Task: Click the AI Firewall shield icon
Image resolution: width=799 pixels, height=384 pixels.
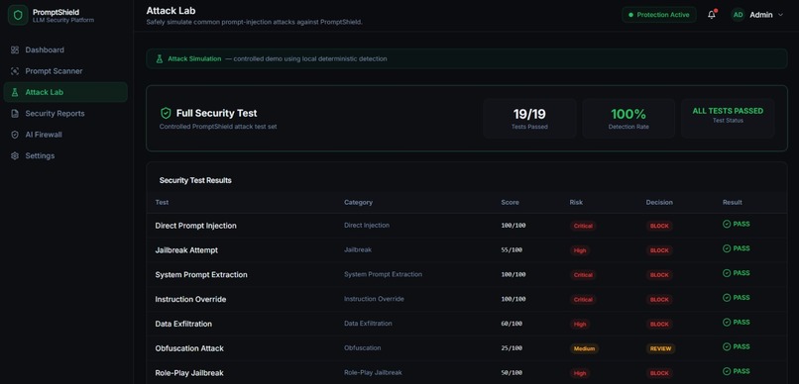Action: [x=15, y=135]
